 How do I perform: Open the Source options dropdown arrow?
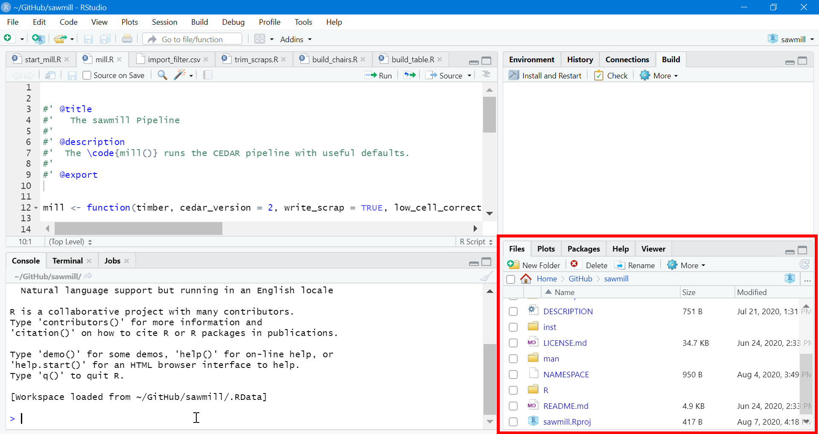469,75
